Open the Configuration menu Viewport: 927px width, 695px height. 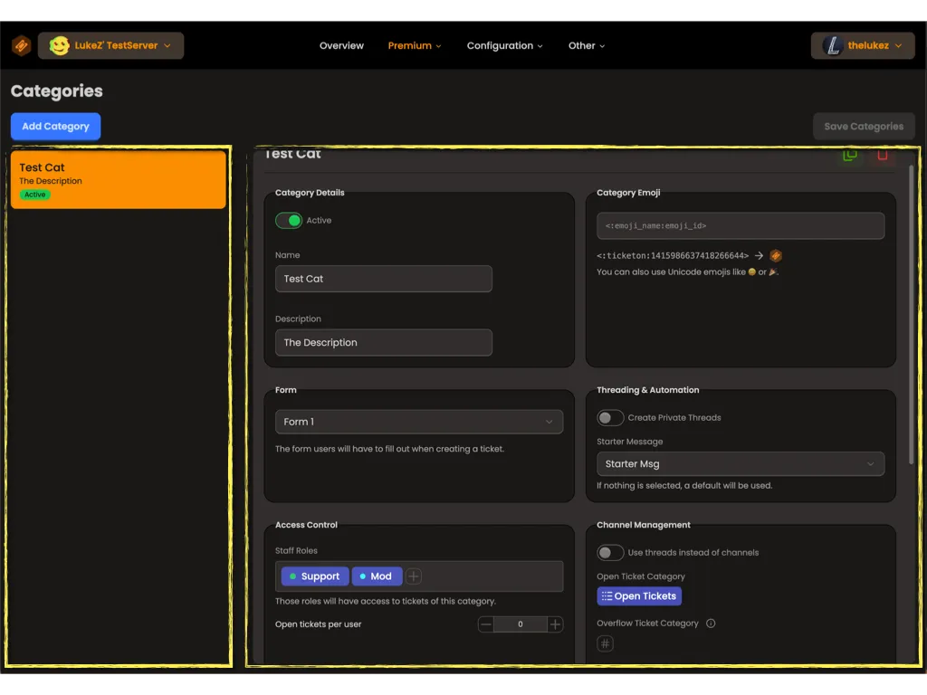tap(504, 45)
